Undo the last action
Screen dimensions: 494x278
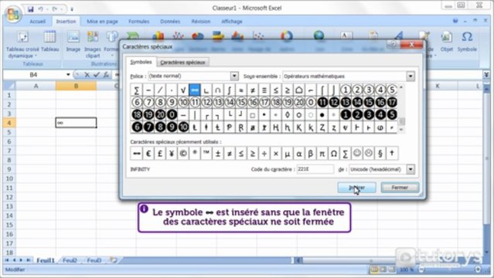pos(40,9)
